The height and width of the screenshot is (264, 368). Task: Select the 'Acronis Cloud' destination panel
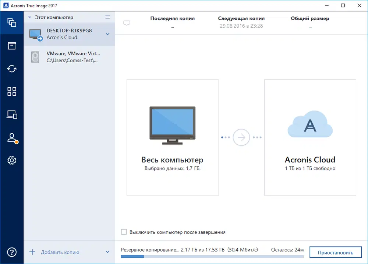(x=310, y=137)
